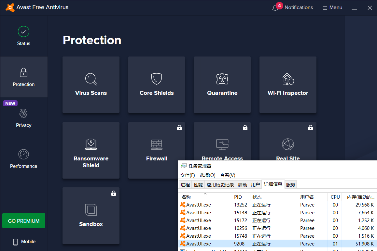The width and height of the screenshot is (377, 251).
Task: Click the GO PREMIUM button
Action: 24,221
